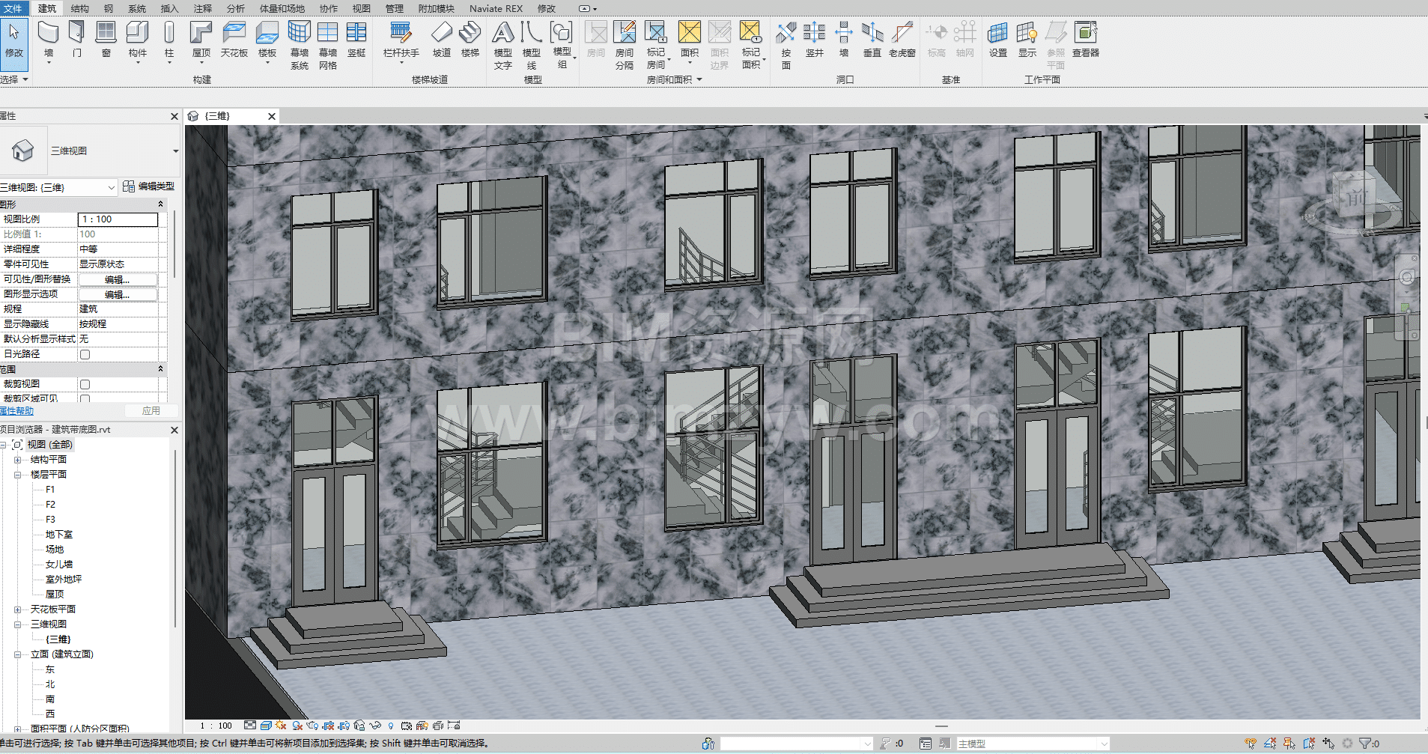Open the 三维视图 type selector dropdown
Image resolution: width=1428 pixels, height=754 pixels.
(175, 151)
